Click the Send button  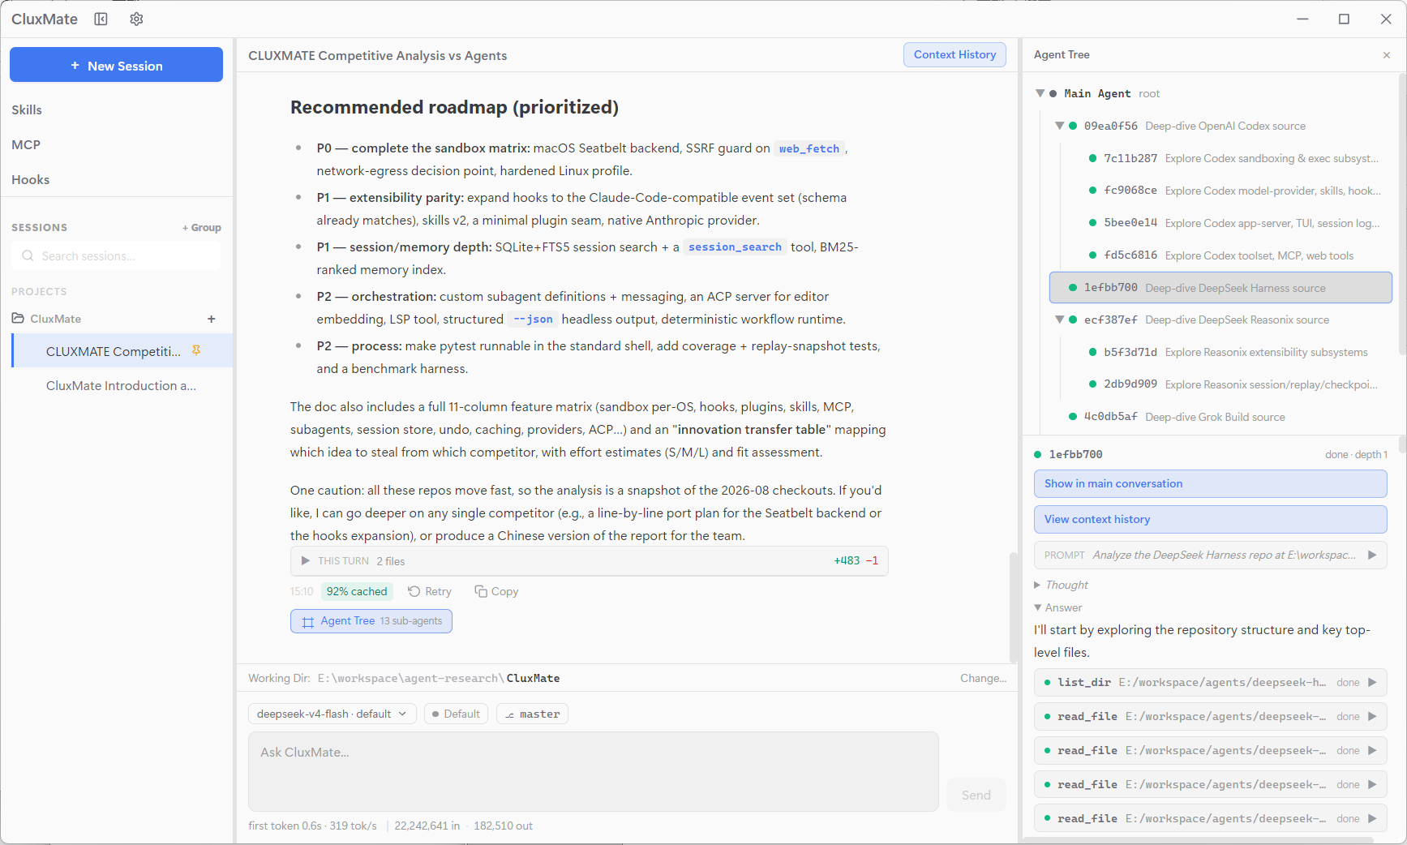coord(976,795)
